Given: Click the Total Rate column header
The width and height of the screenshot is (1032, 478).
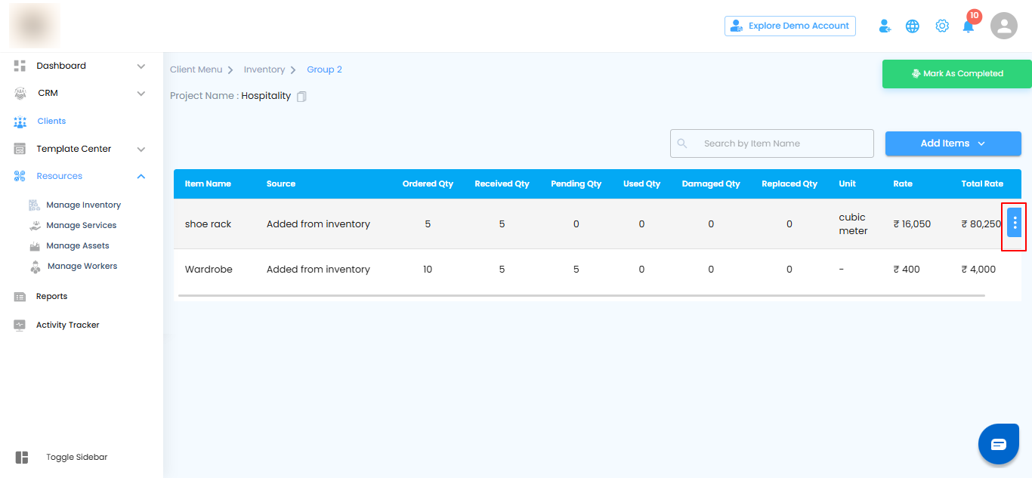Looking at the screenshot, I should [982, 183].
